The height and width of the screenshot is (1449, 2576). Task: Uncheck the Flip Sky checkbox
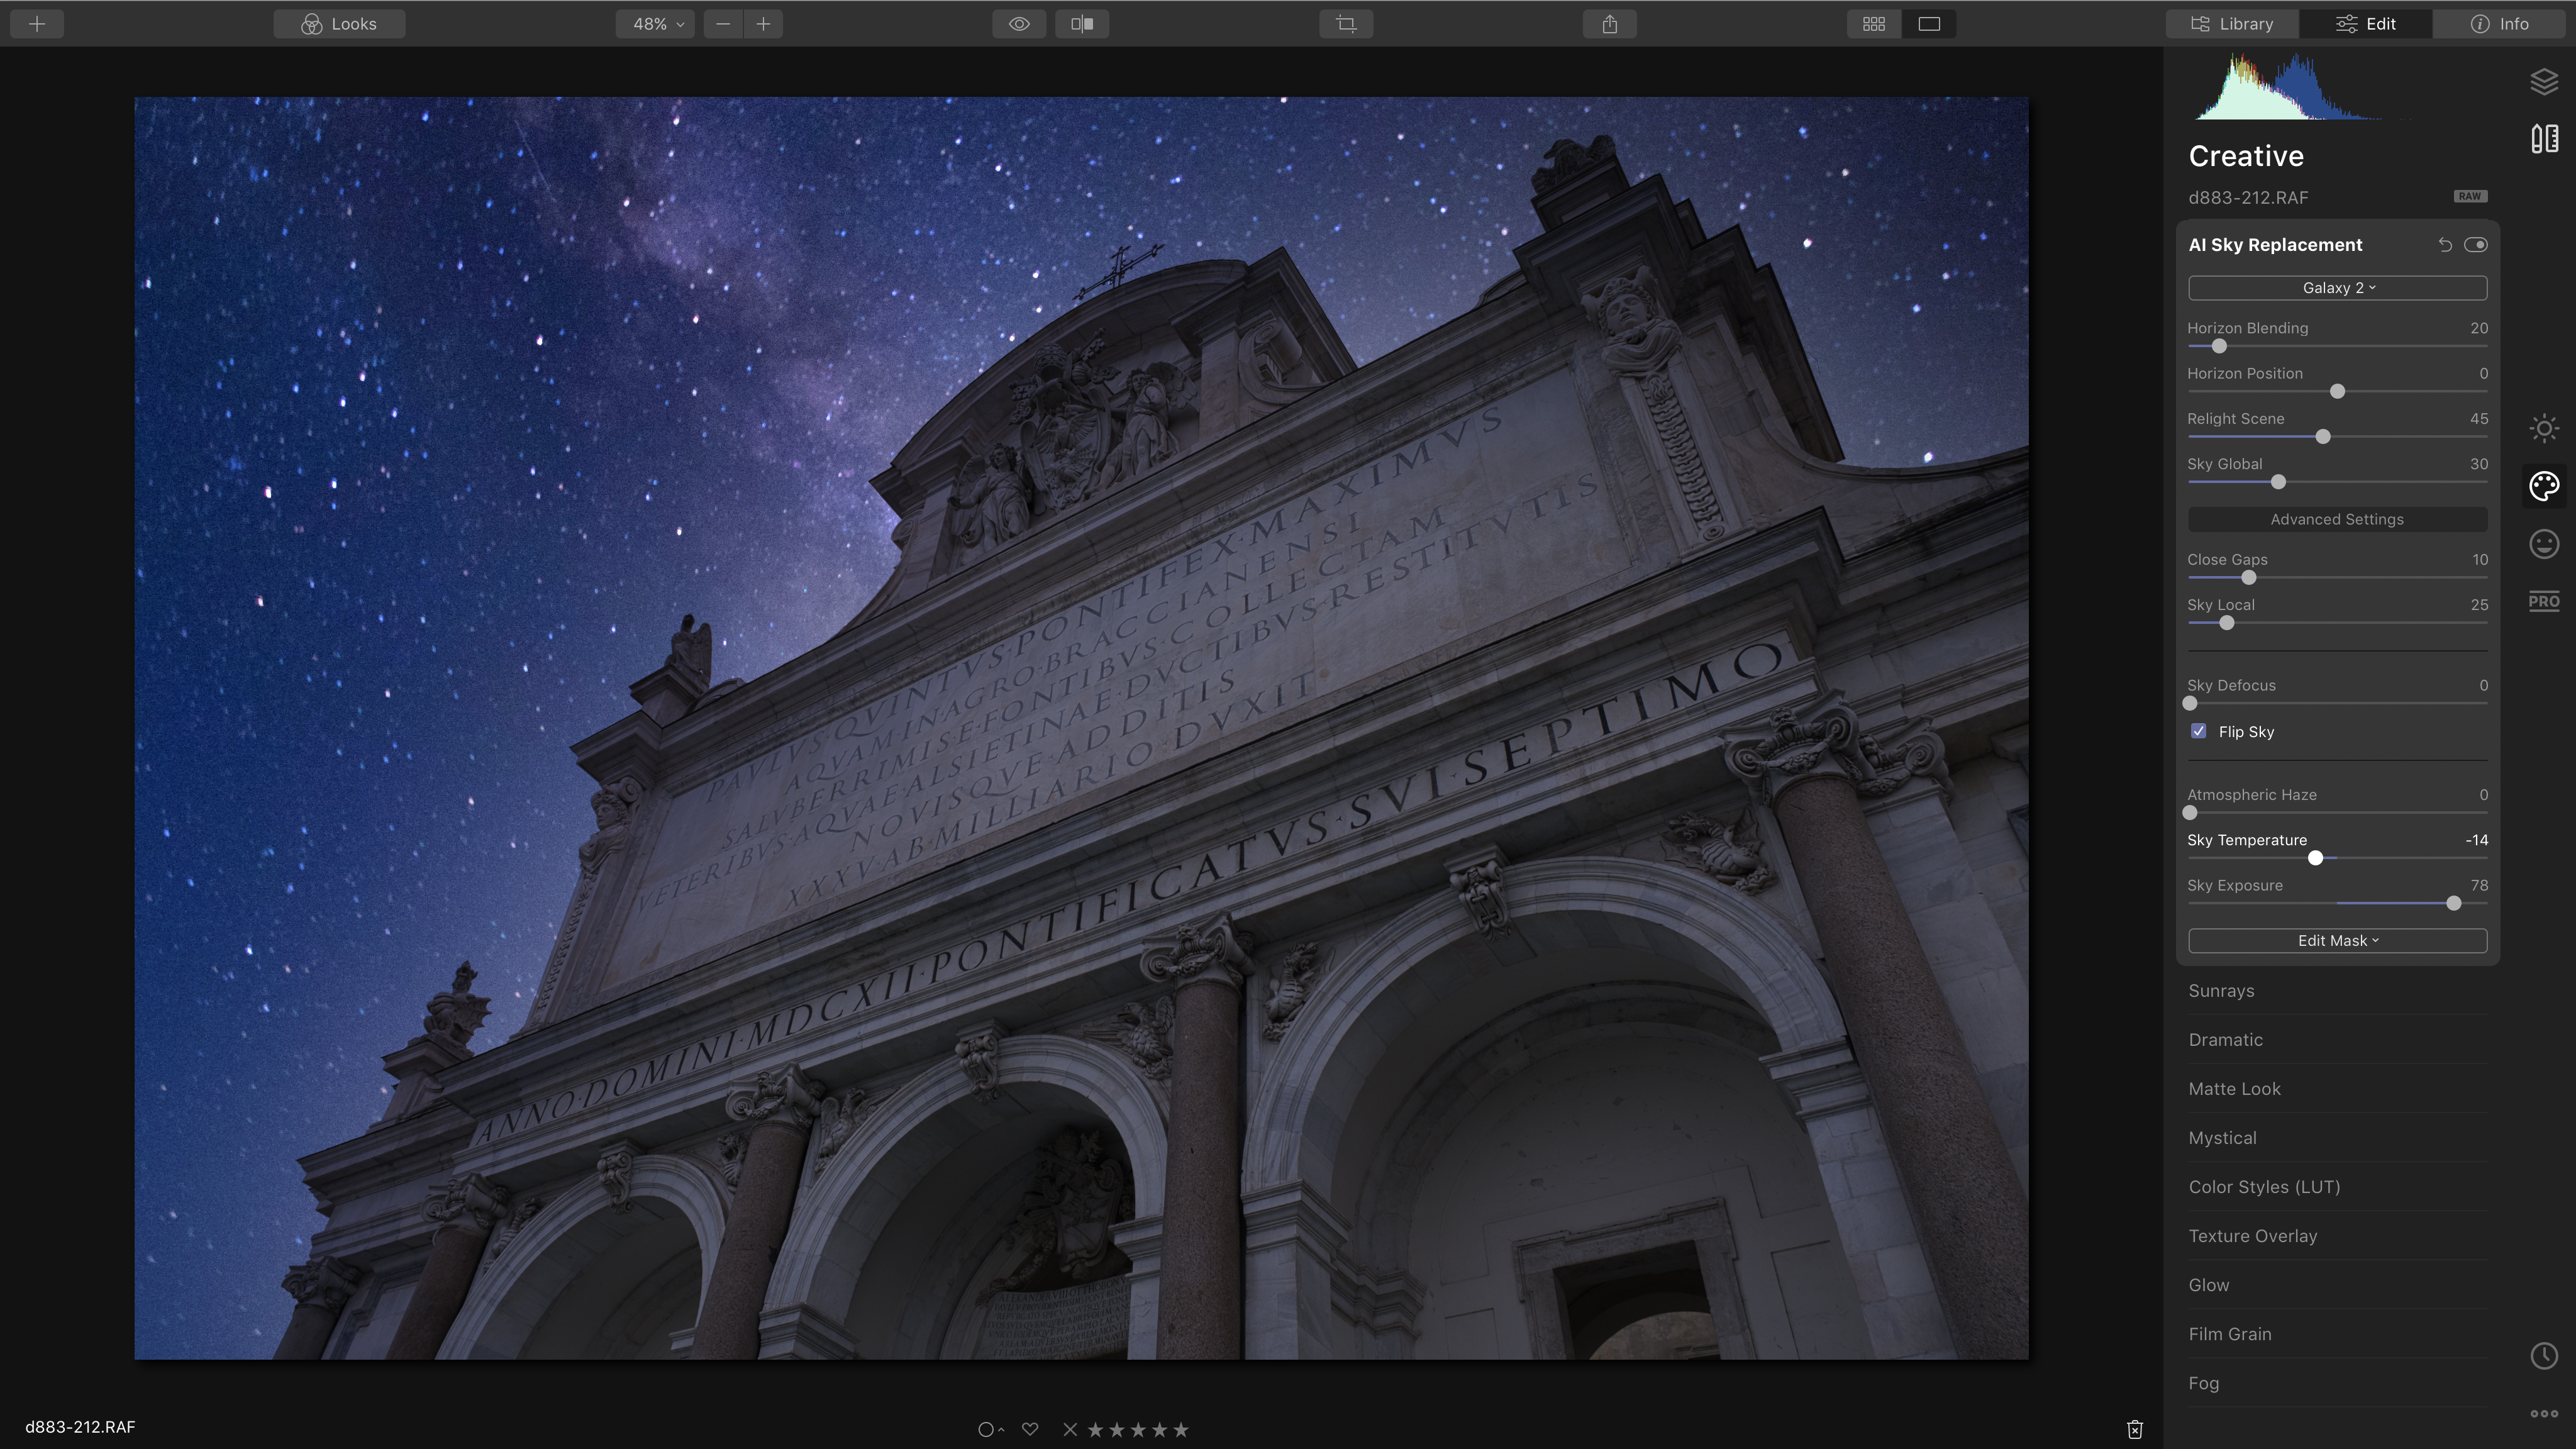tap(2198, 731)
